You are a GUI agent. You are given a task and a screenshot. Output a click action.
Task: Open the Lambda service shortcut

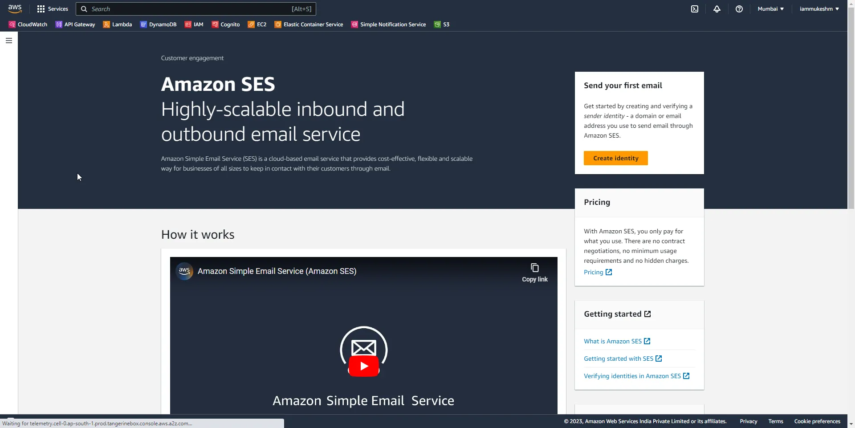click(117, 24)
